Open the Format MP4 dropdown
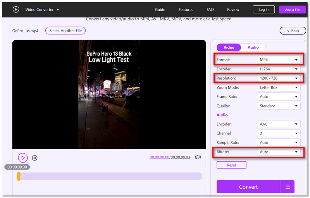Screen dimensions: 310x198 (279, 60)
